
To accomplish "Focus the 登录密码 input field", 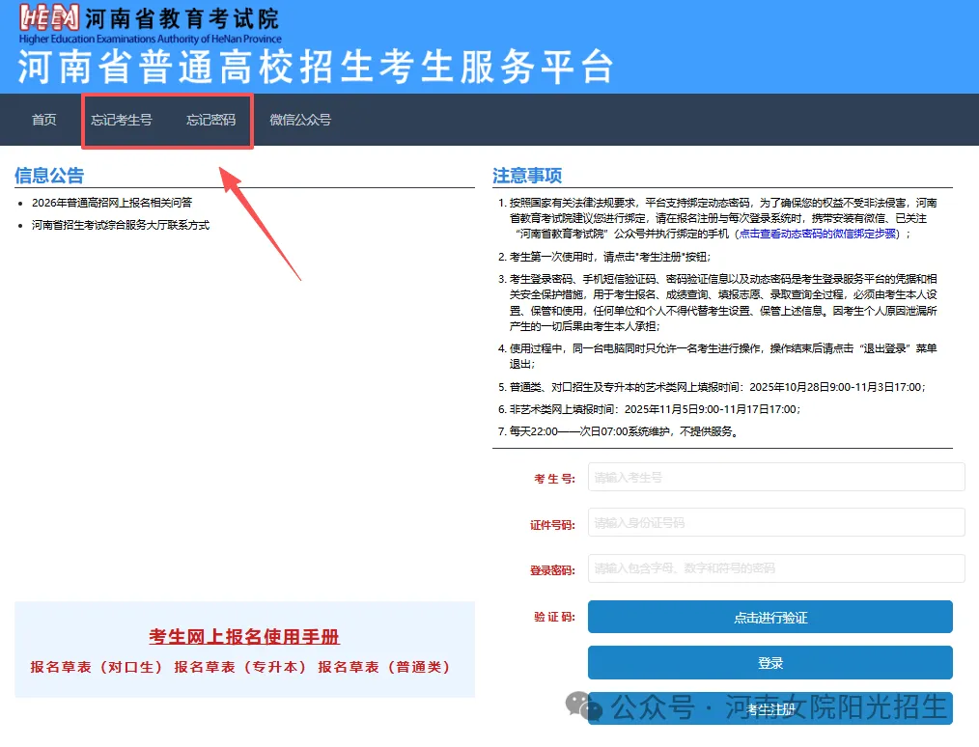I will coord(776,567).
